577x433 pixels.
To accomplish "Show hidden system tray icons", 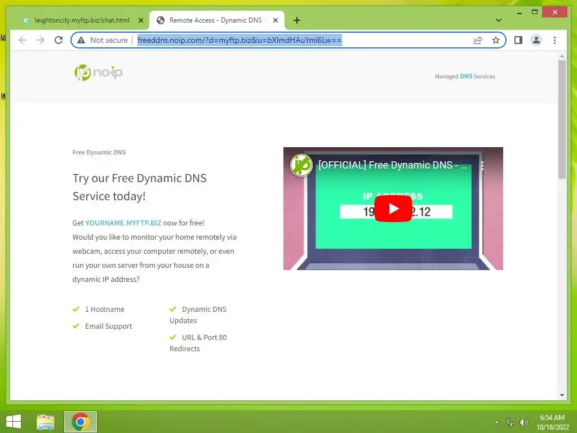I will tap(497, 422).
